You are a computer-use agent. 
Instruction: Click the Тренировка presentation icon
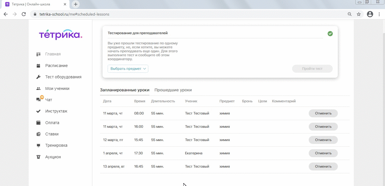(38, 145)
